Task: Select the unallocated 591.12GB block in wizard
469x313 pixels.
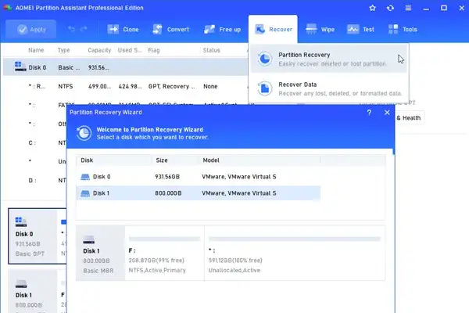Action: point(295,253)
